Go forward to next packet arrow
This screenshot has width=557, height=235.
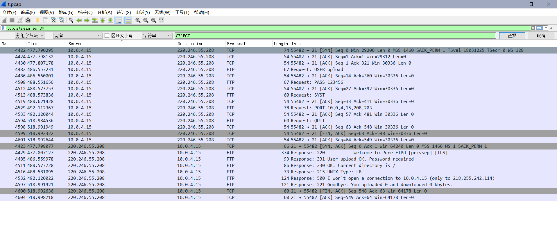tap(87, 20)
